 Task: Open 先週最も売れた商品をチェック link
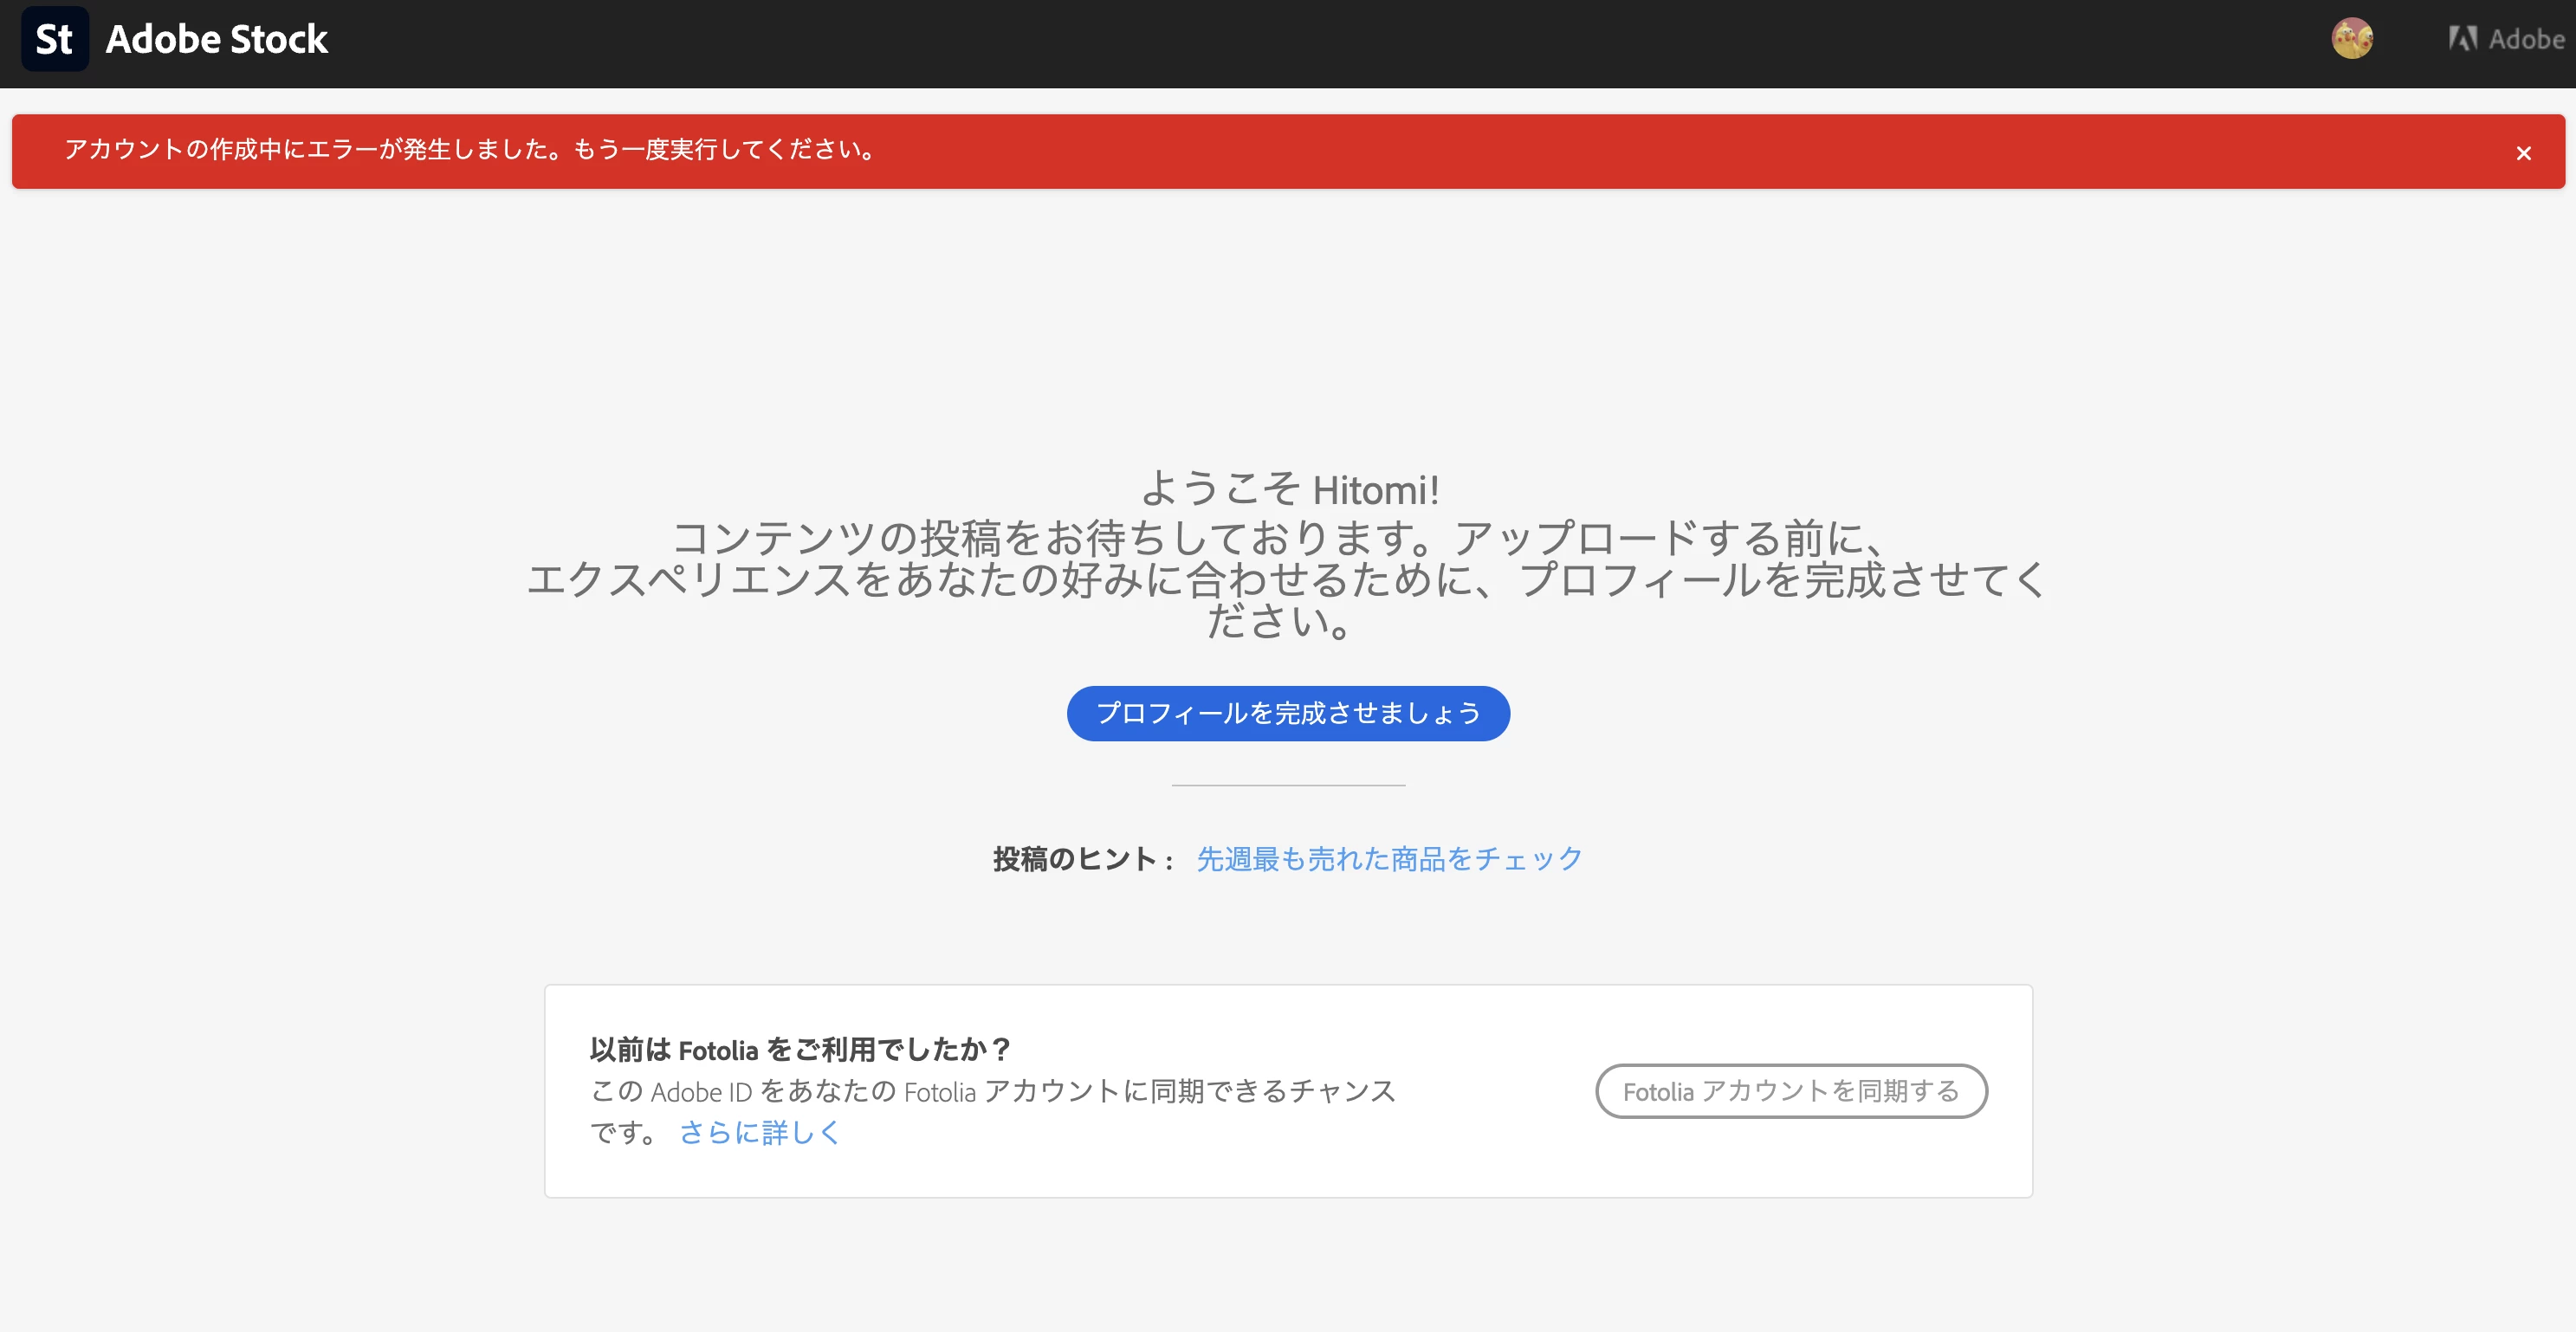pyautogui.click(x=1389, y=858)
